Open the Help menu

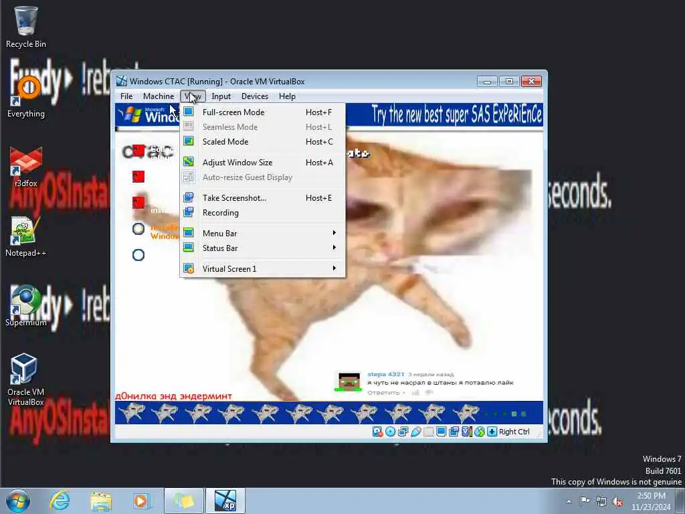[x=287, y=96]
